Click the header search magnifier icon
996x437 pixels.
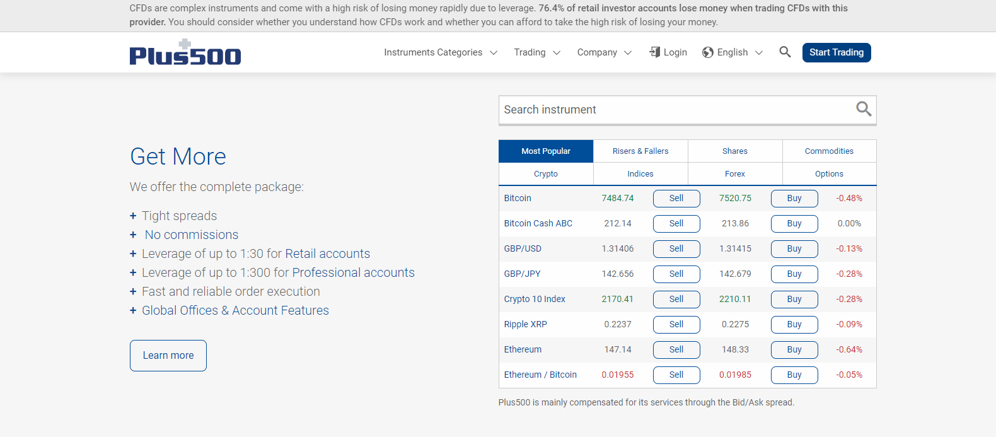point(785,52)
